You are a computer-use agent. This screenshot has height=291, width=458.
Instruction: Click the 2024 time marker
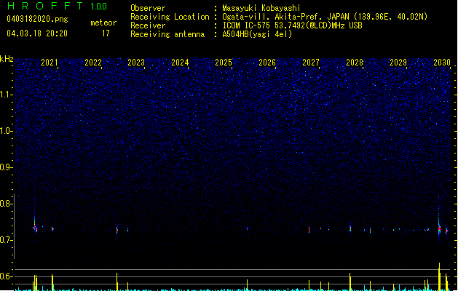(x=180, y=63)
